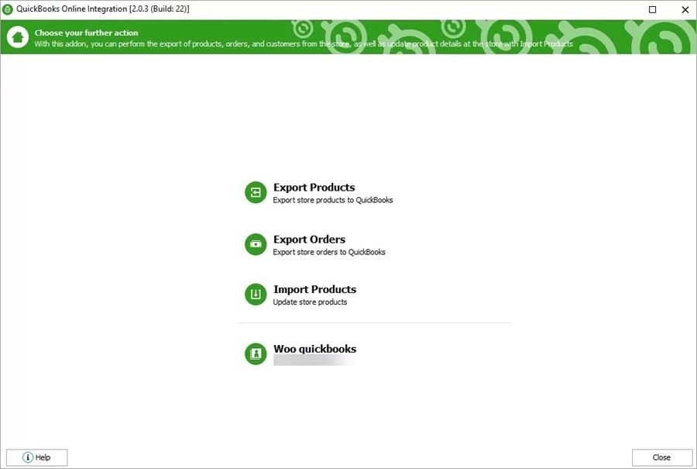Image resolution: width=697 pixels, height=469 pixels.
Task: Open Import Products to update store products
Action: [x=314, y=288]
